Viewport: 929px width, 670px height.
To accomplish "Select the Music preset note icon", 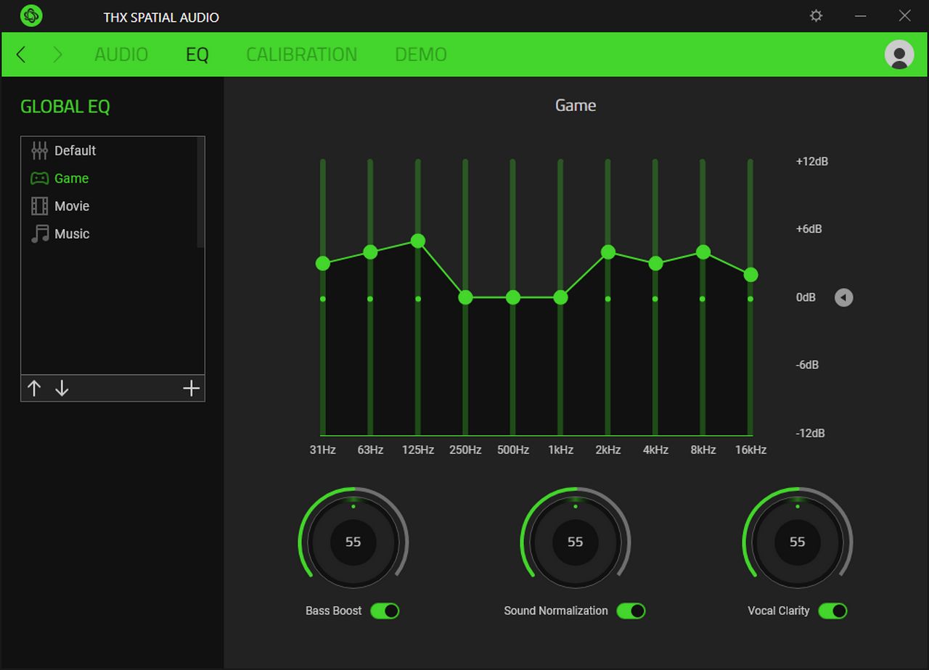I will [39, 233].
